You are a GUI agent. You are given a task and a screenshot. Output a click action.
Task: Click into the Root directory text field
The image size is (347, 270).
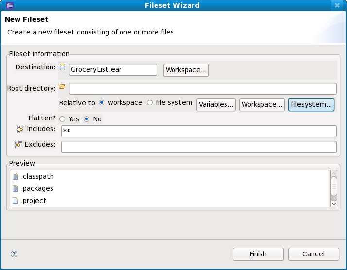coord(203,88)
